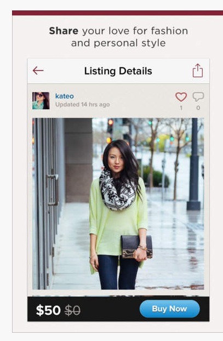Click the maroon bar at the top
223x341 pixels.
[x=118, y=13]
